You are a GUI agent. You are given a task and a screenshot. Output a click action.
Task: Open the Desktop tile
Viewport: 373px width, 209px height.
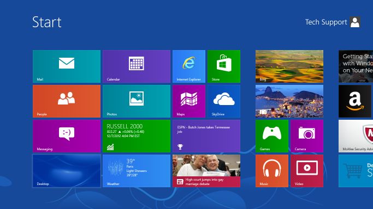pyautogui.click(x=67, y=171)
